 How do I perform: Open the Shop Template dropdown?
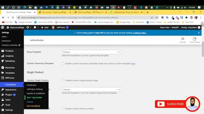pyautogui.click(x=91, y=52)
